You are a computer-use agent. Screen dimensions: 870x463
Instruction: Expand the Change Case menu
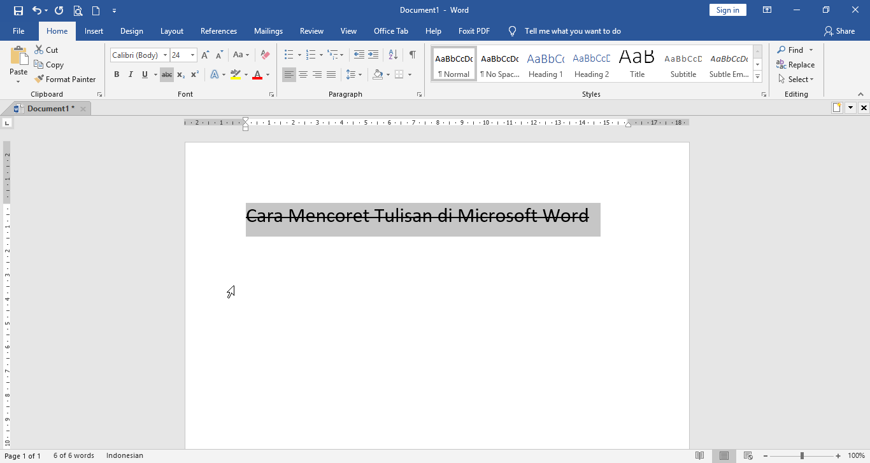241,55
